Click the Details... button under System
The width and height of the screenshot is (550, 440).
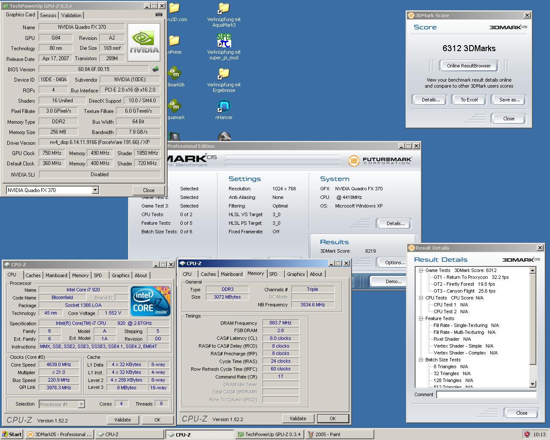[395, 223]
